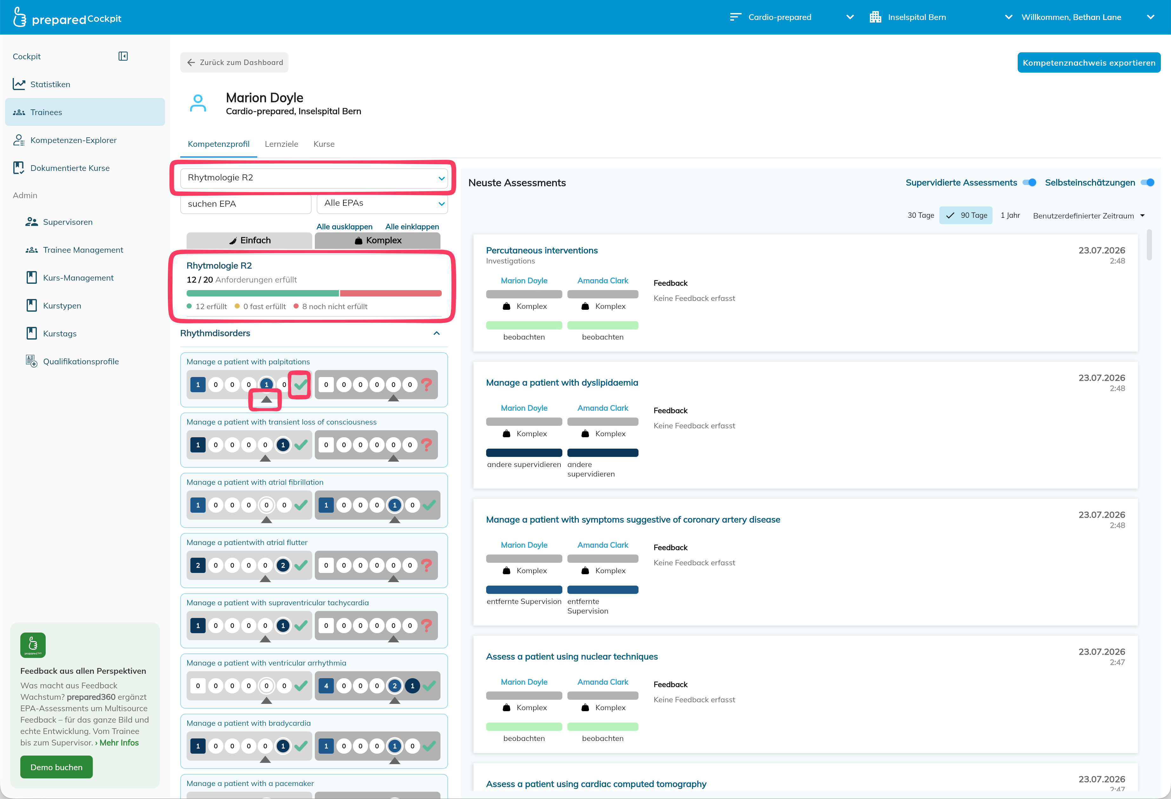Open the Rhytmologie R2 profile dropdown
The image size is (1171, 799).
coord(314,178)
